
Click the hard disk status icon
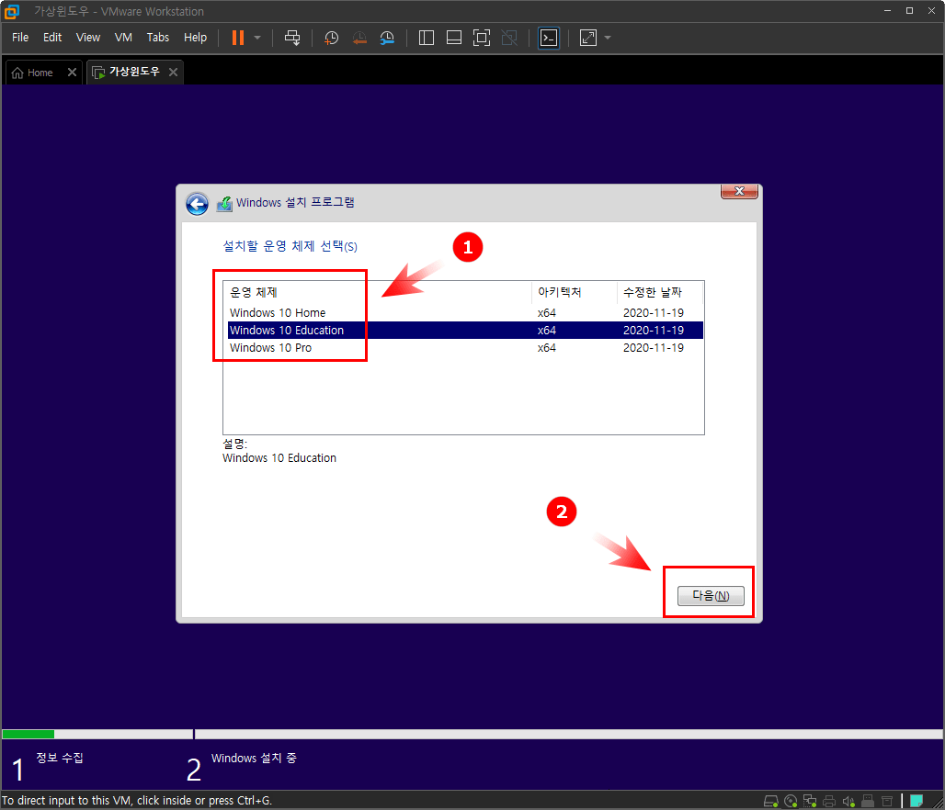[771, 801]
